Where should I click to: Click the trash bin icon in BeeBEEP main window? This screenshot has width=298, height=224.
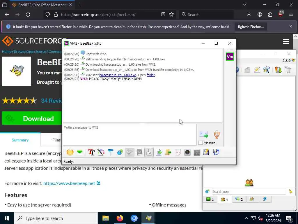(x=288, y=70)
